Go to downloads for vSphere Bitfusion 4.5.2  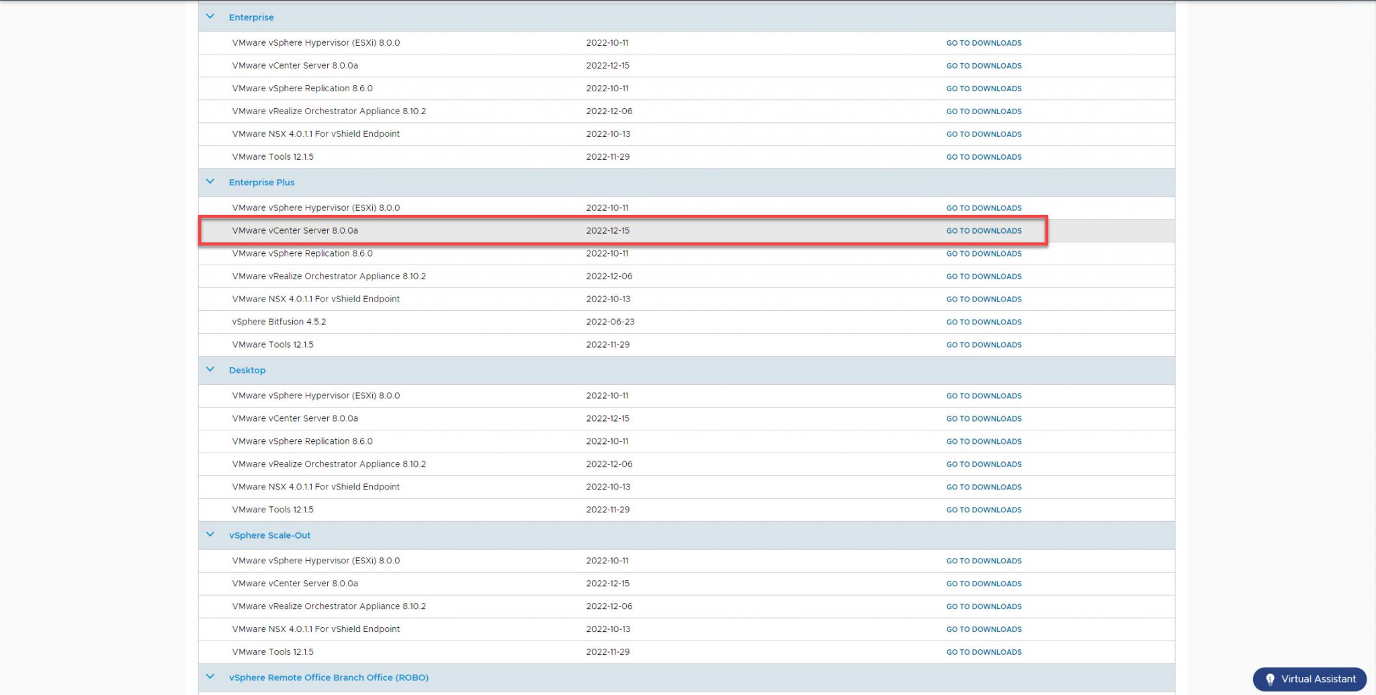point(983,322)
